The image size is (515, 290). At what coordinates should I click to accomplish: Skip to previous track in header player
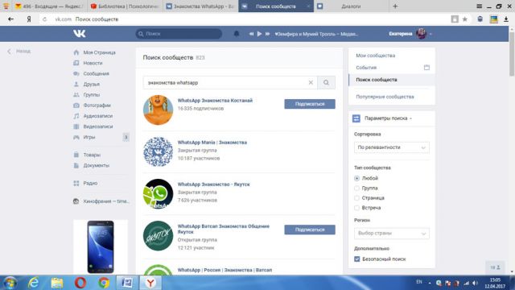[x=251, y=34]
